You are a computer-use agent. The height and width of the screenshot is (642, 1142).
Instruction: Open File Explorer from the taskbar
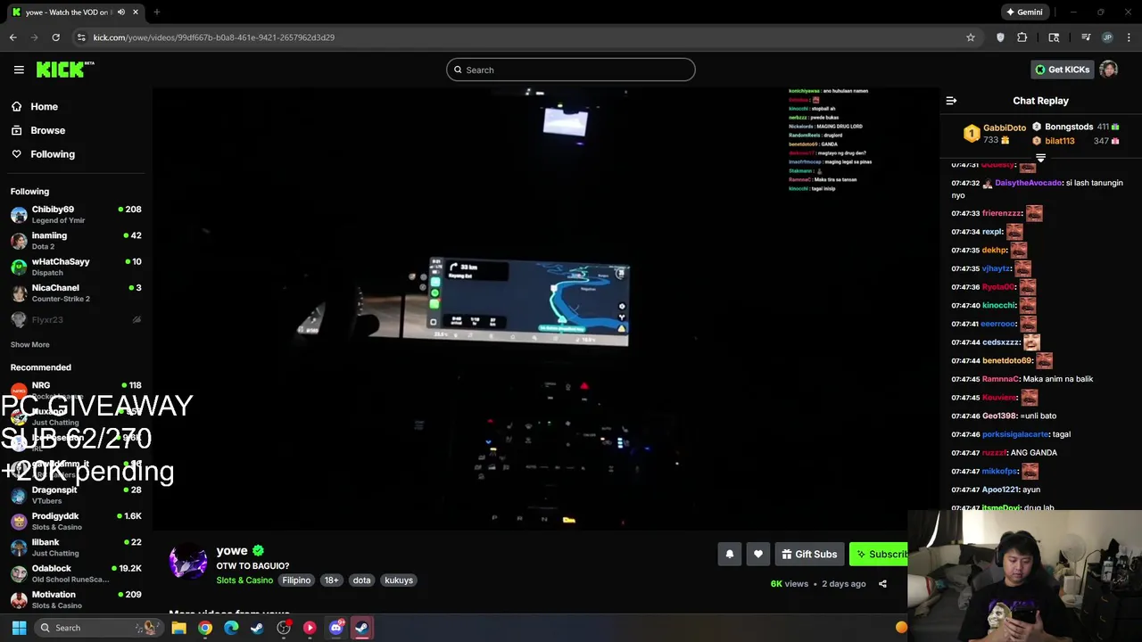pos(178,628)
